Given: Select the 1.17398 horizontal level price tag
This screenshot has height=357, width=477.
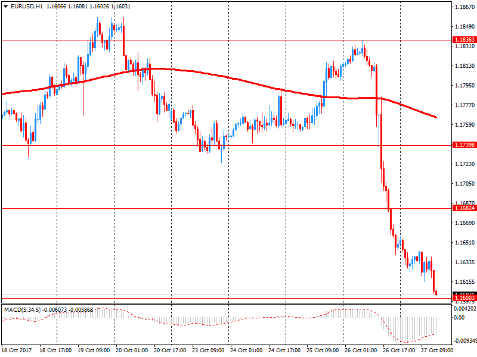Looking at the screenshot, I should point(464,145).
